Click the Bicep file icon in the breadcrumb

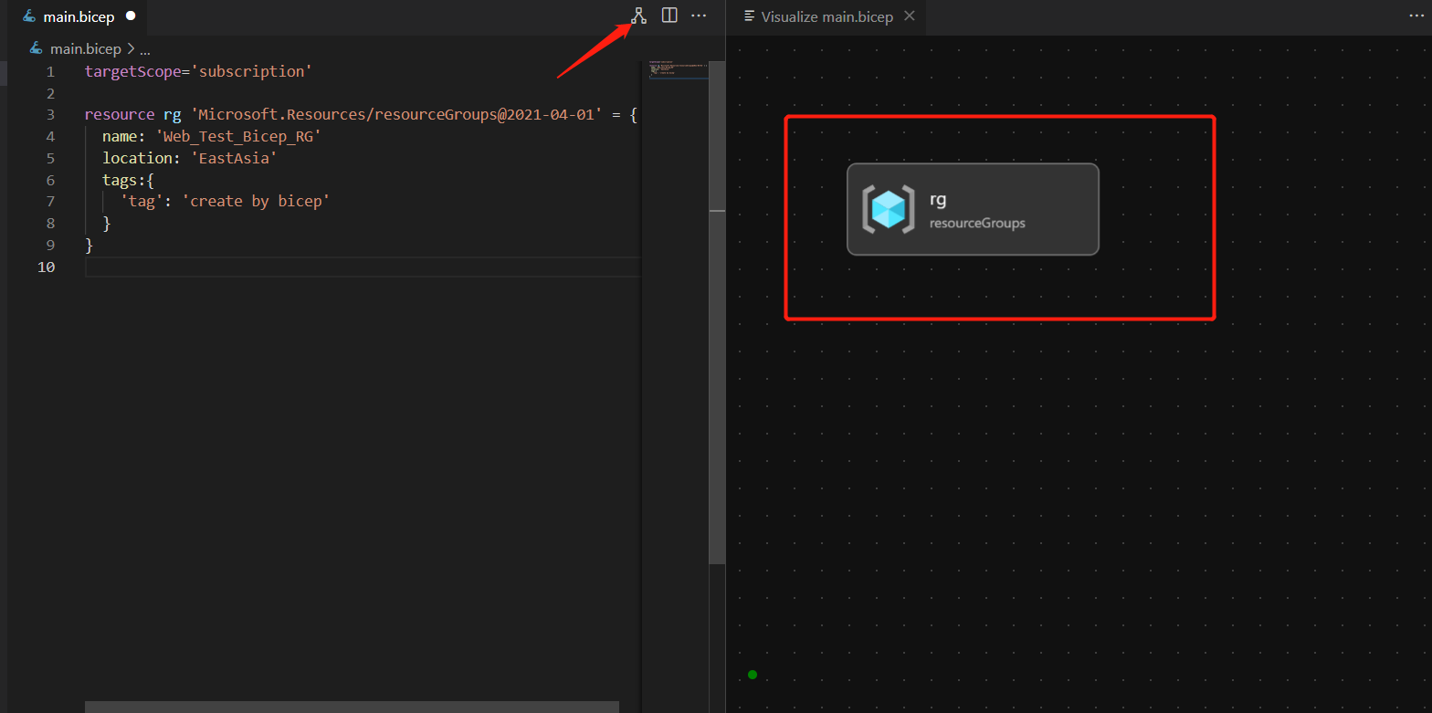click(37, 48)
